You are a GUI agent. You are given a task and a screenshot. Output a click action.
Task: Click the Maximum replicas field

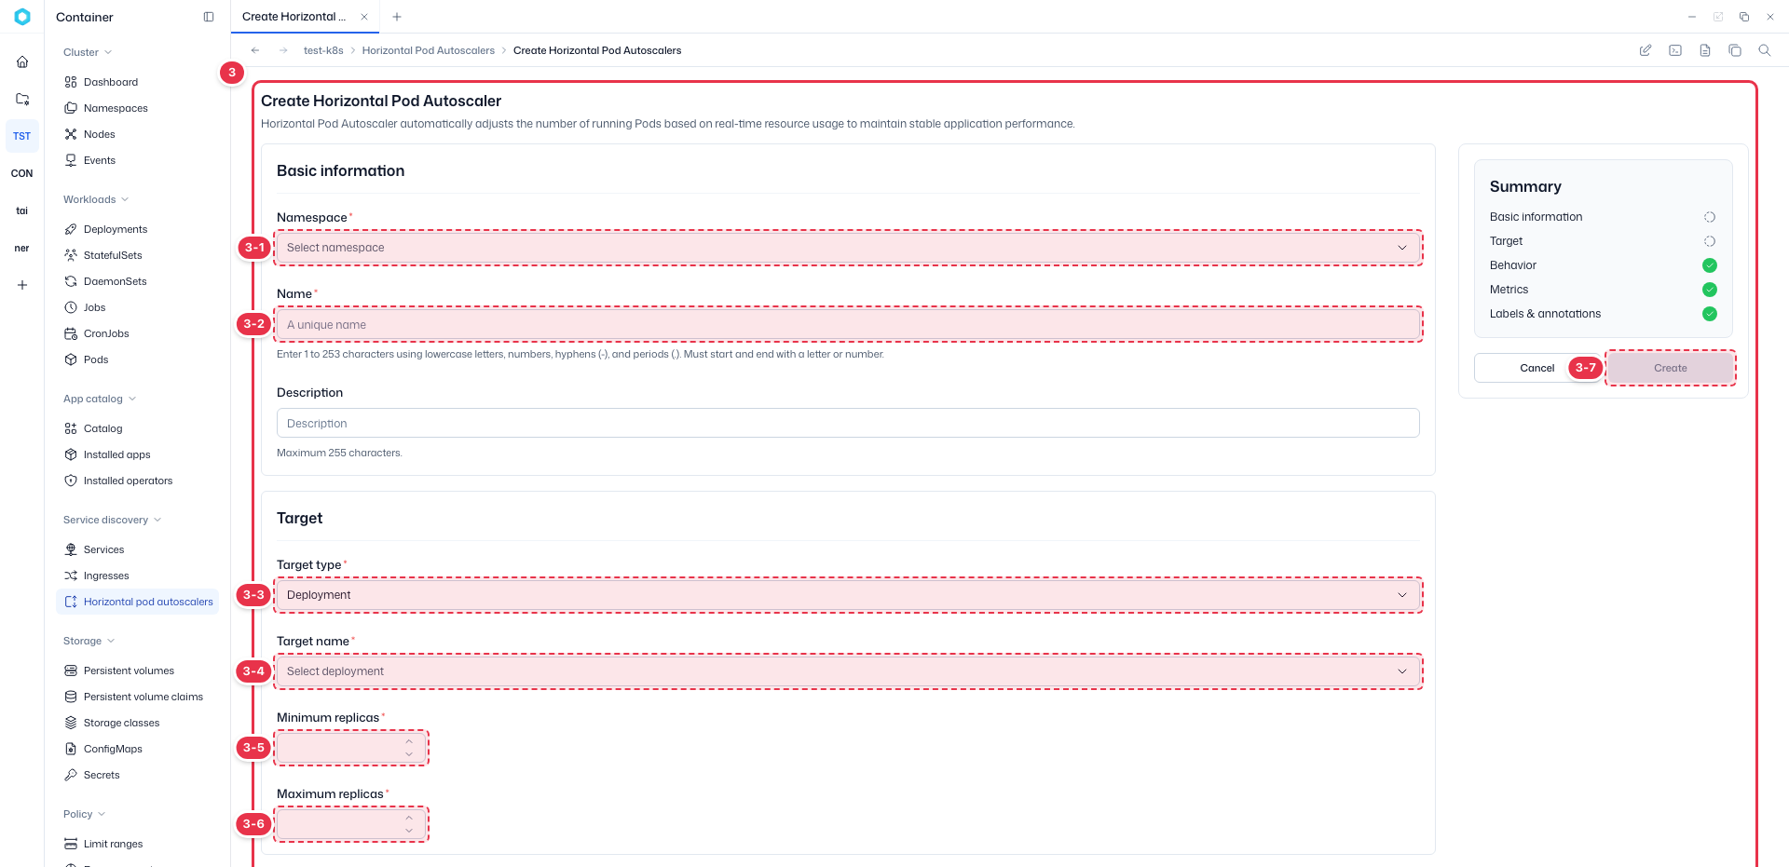click(351, 824)
